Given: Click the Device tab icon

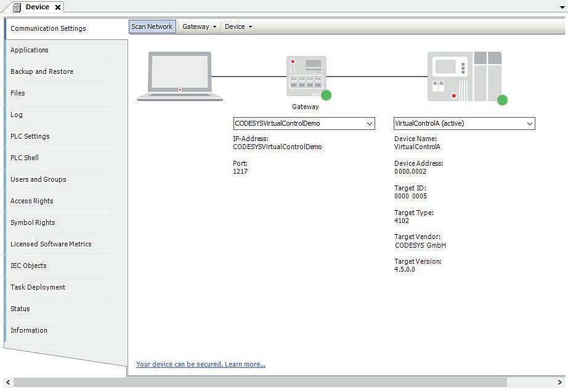Looking at the screenshot, I should click(x=17, y=7).
